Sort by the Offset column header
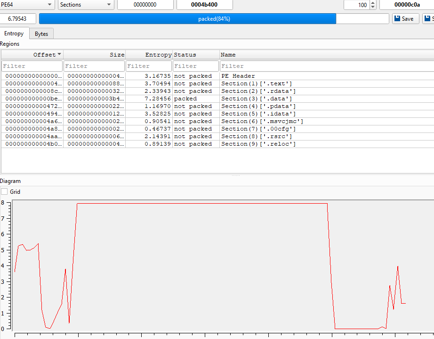This screenshot has height=339, width=434. pyautogui.click(x=32, y=55)
